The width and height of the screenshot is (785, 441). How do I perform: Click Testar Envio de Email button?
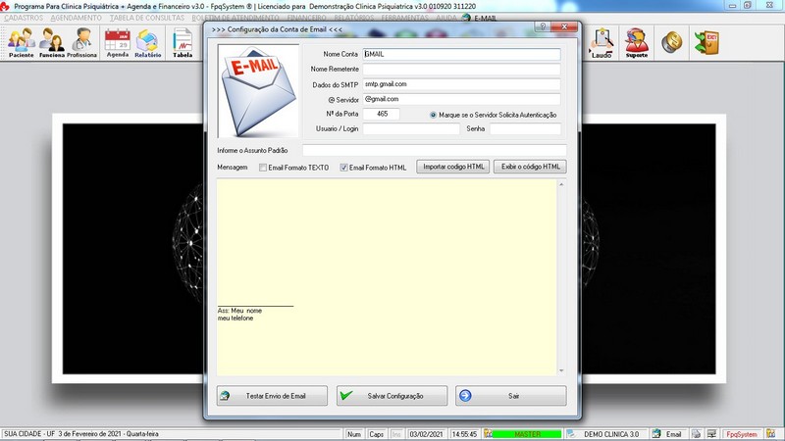(272, 396)
